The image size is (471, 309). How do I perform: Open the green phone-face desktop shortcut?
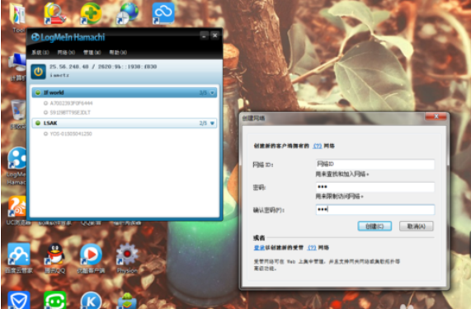coord(55,300)
